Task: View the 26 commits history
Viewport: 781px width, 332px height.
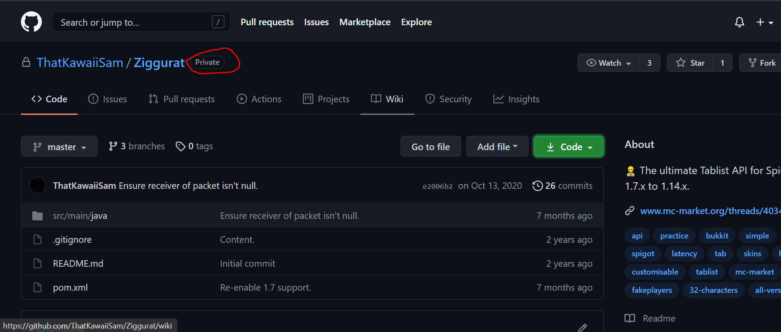Action: pos(562,186)
